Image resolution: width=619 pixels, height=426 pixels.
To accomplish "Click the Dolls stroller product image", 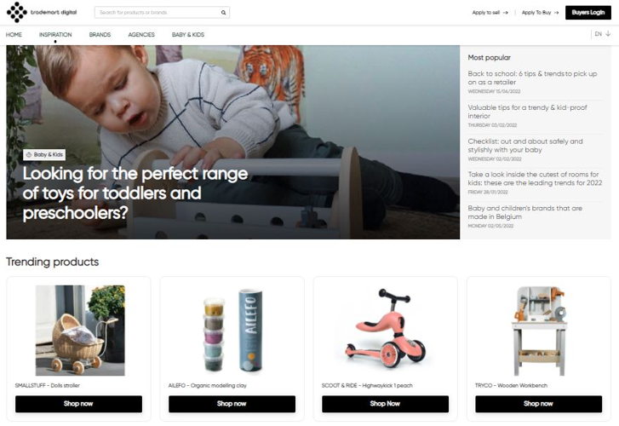I will pyautogui.click(x=80, y=331).
